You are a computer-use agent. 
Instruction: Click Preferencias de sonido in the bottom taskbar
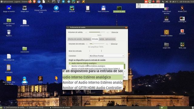pos(60,108)
